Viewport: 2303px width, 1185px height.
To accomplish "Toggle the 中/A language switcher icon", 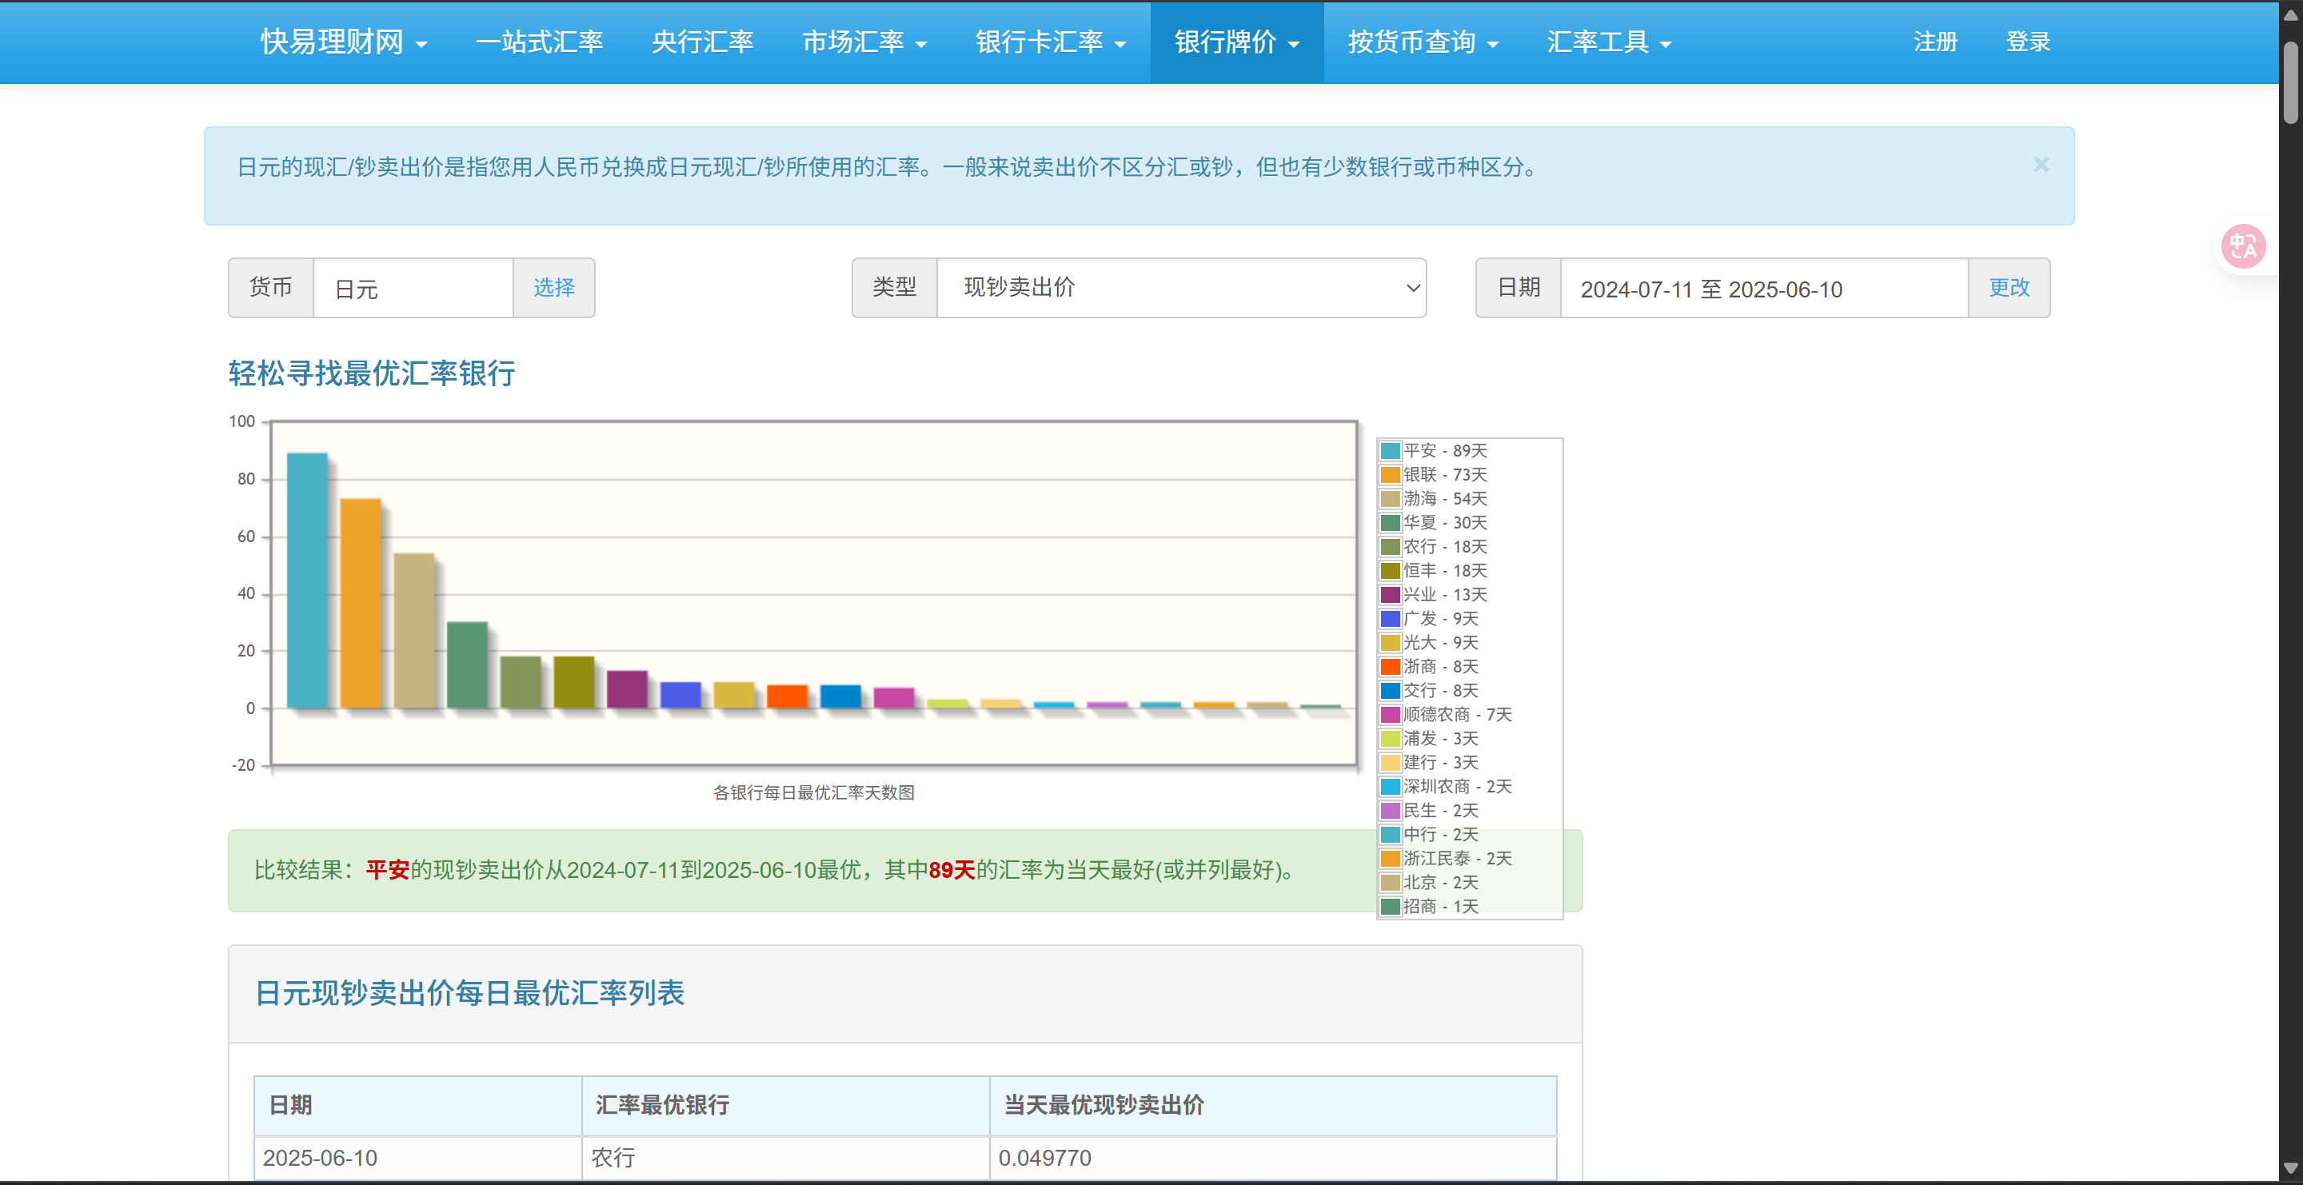I will tap(2242, 245).
